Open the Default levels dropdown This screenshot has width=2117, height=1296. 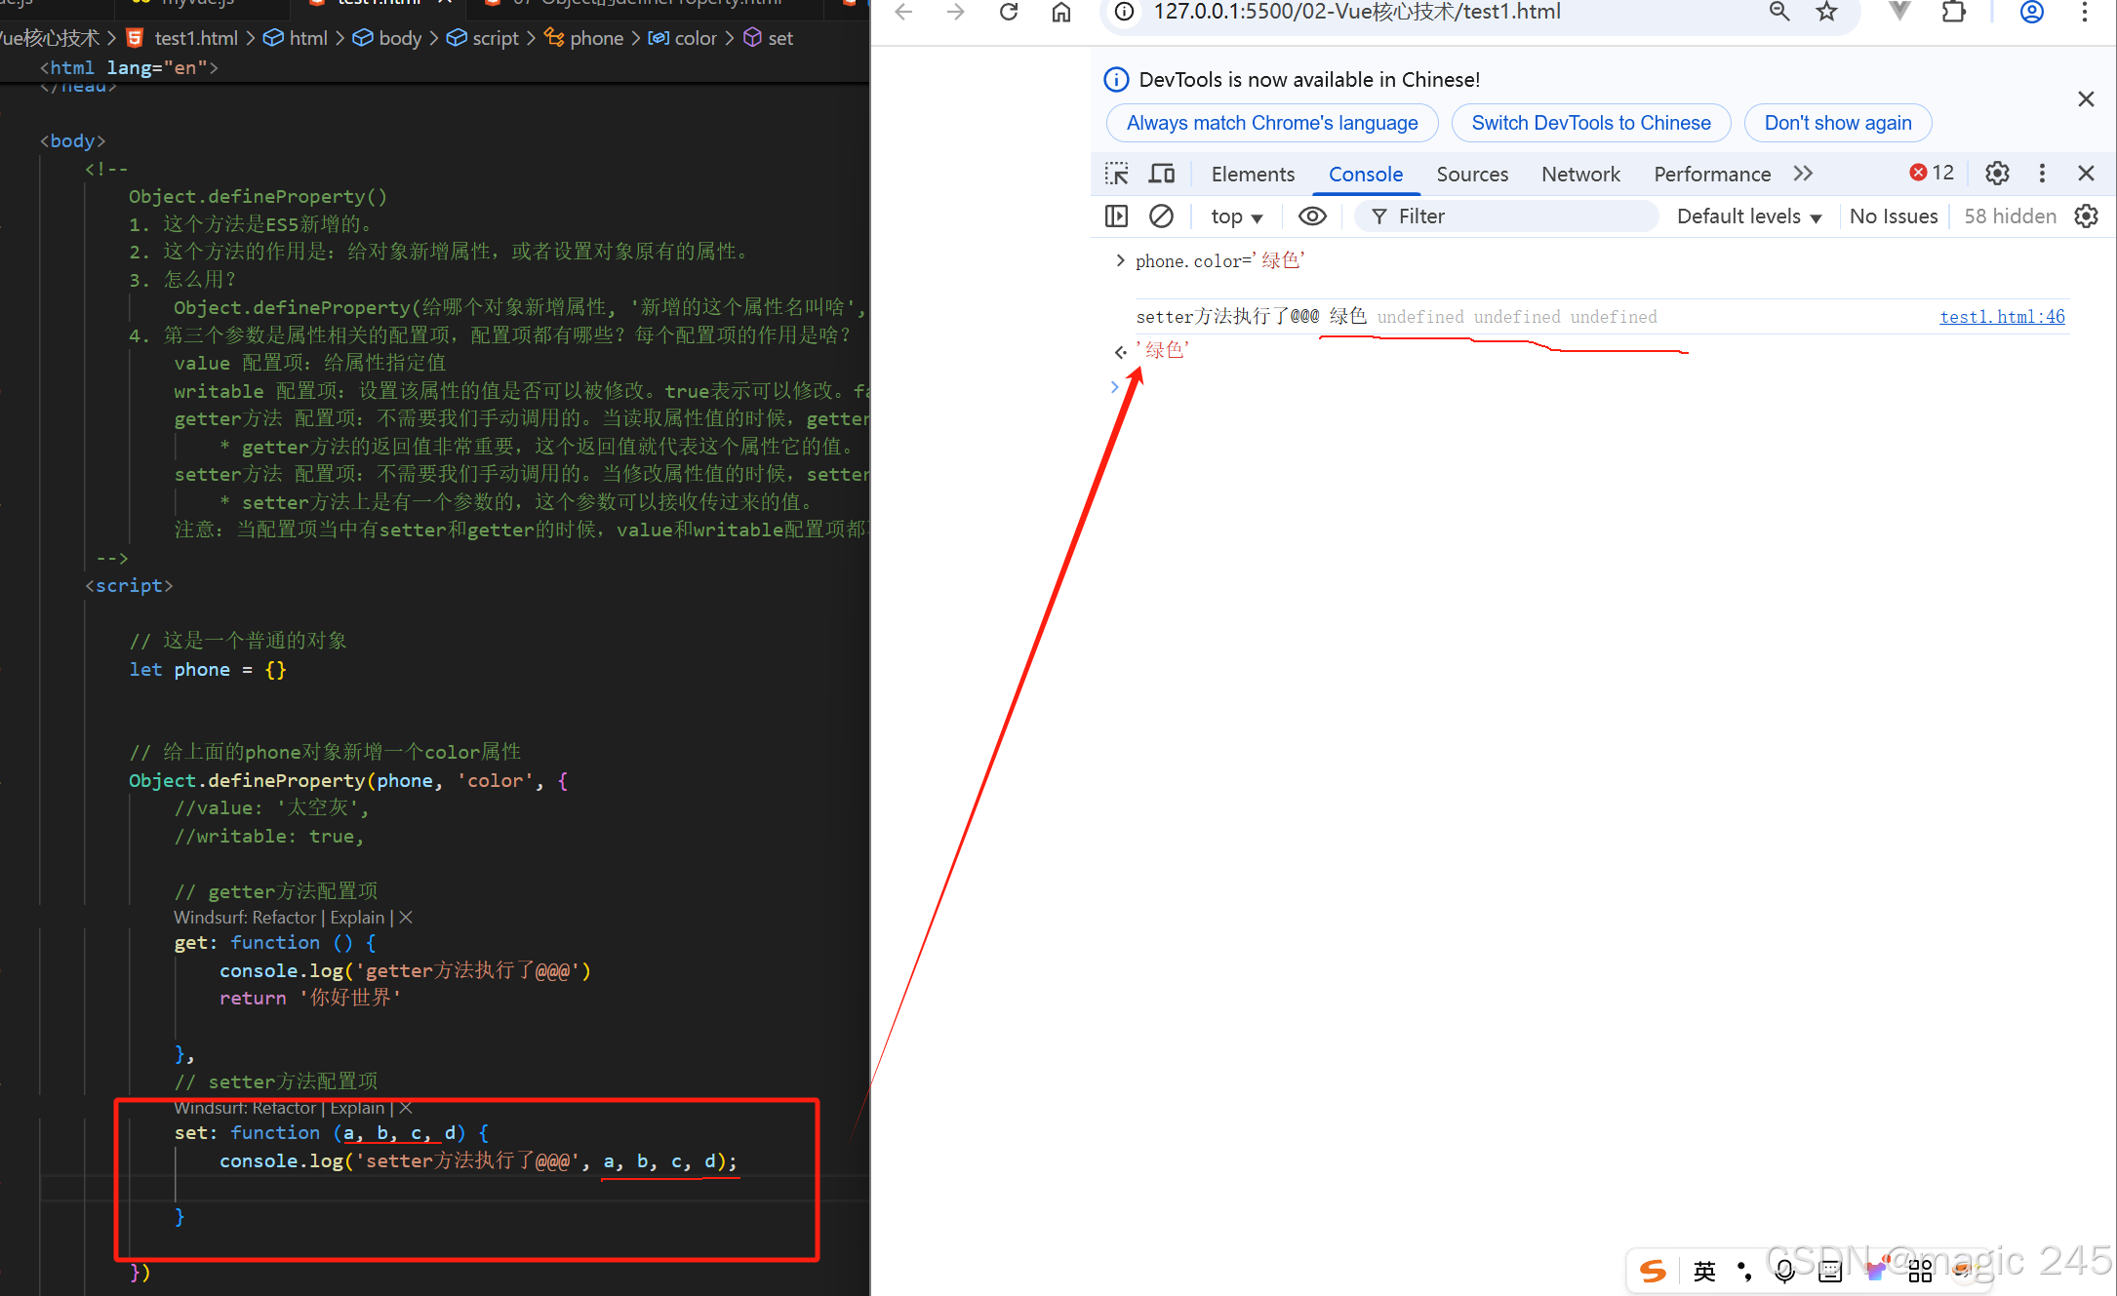point(1748,216)
